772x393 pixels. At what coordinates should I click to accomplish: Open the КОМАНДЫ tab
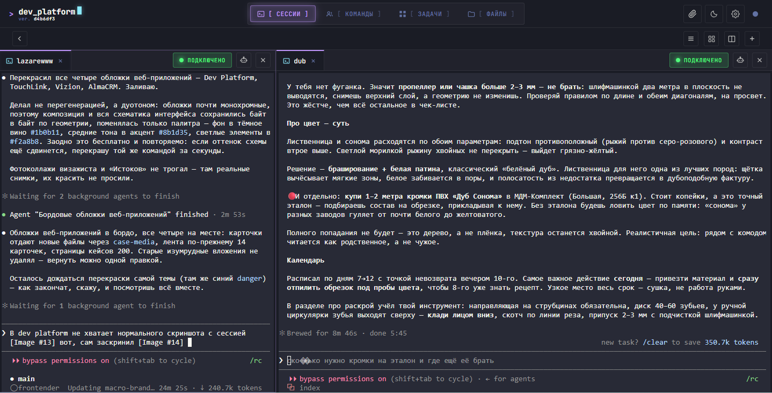point(354,14)
